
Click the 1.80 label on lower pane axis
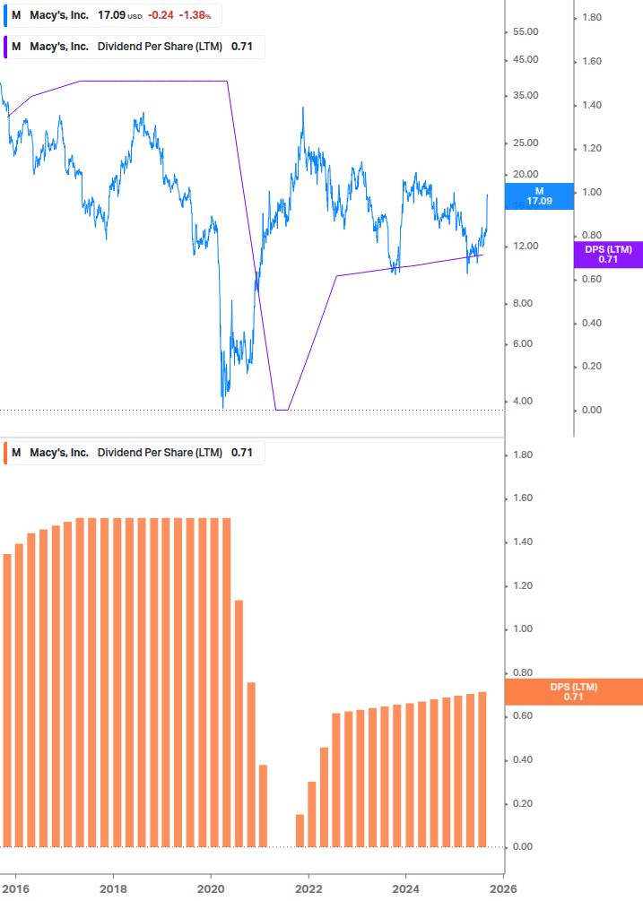tap(523, 455)
